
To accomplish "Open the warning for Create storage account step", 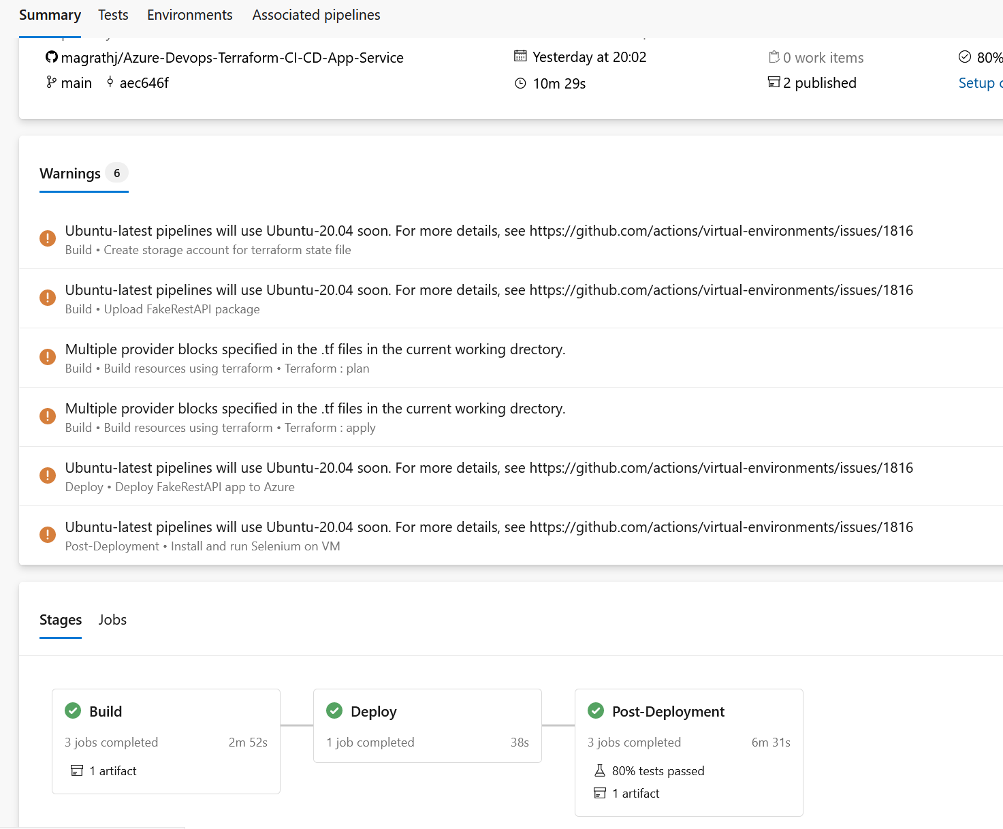I will point(511,239).
